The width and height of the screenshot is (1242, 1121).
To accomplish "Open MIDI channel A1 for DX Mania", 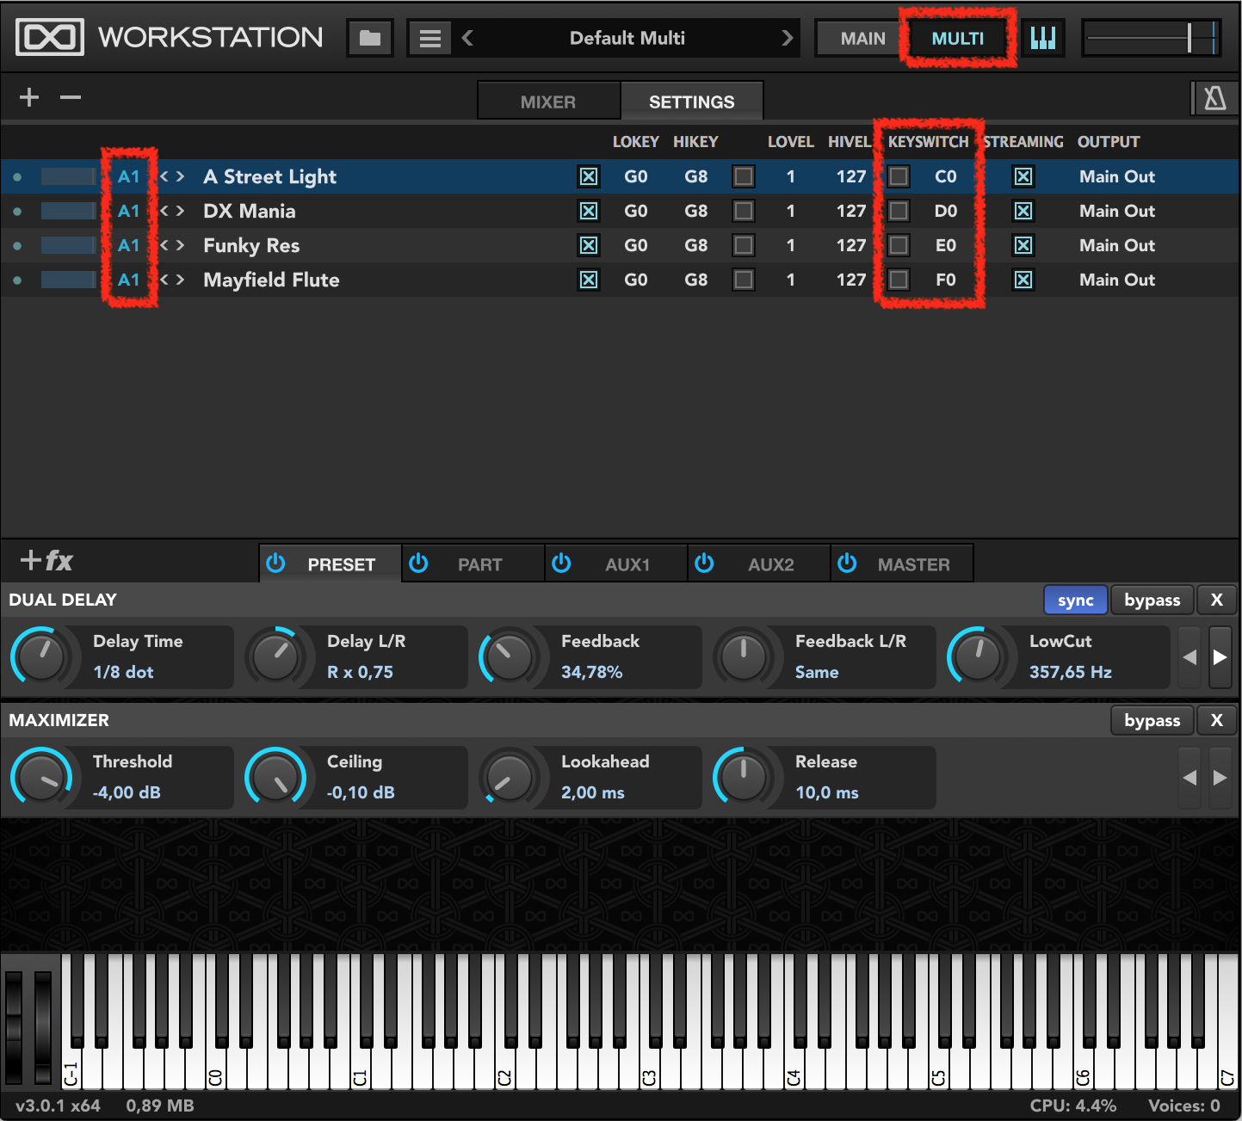I will point(128,211).
